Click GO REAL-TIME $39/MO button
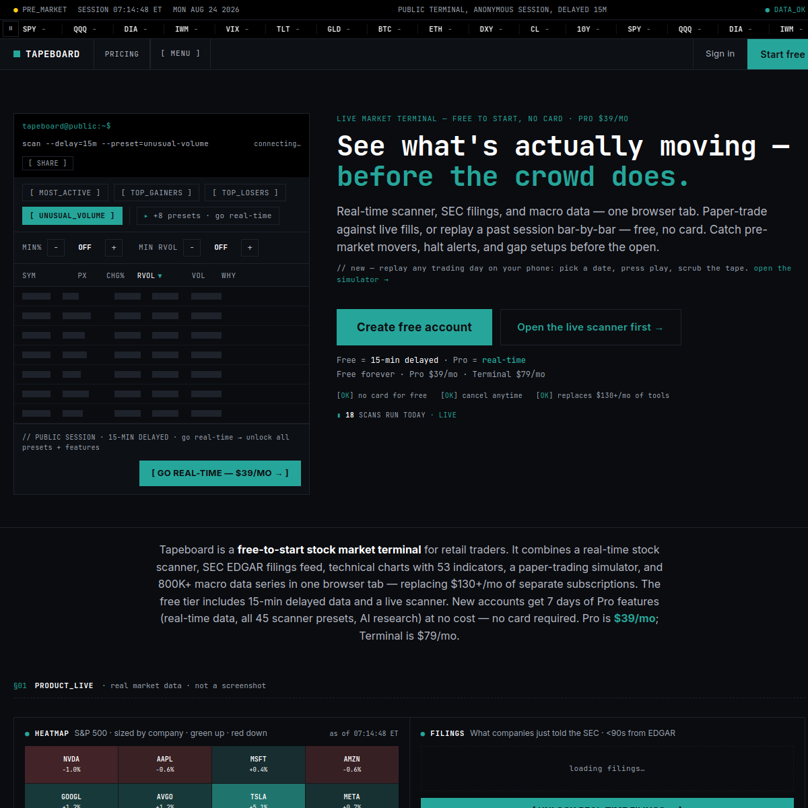This screenshot has width=808, height=808. tap(220, 473)
